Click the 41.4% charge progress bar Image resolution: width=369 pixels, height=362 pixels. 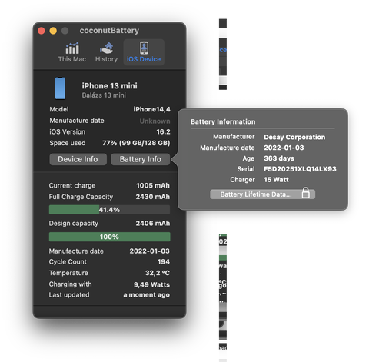109,210
